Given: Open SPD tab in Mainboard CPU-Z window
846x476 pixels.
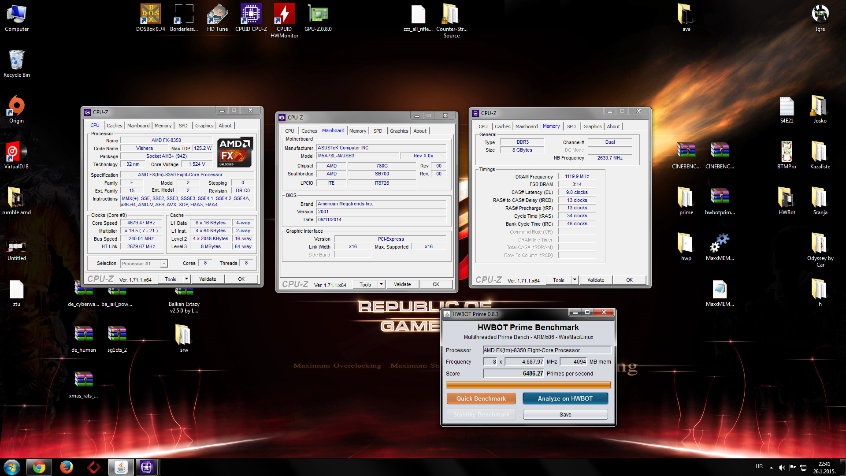Looking at the screenshot, I should click(x=378, y=131).
